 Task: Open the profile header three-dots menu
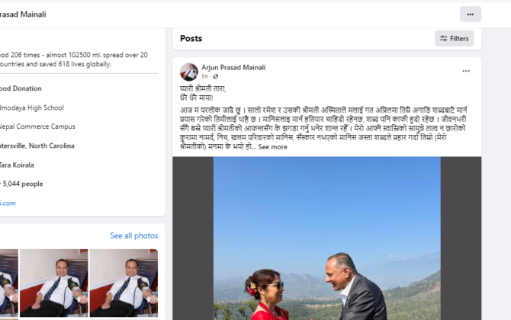point(471,14)
